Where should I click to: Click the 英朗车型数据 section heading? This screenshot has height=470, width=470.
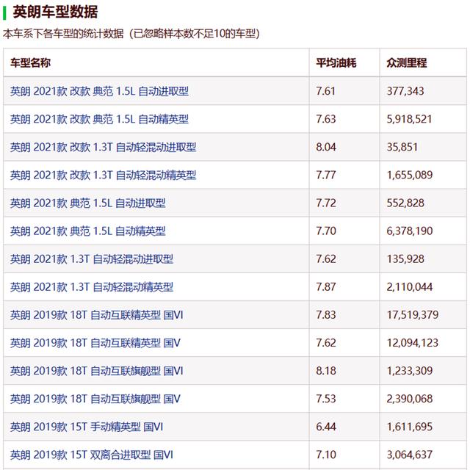(x=55, y=12)
